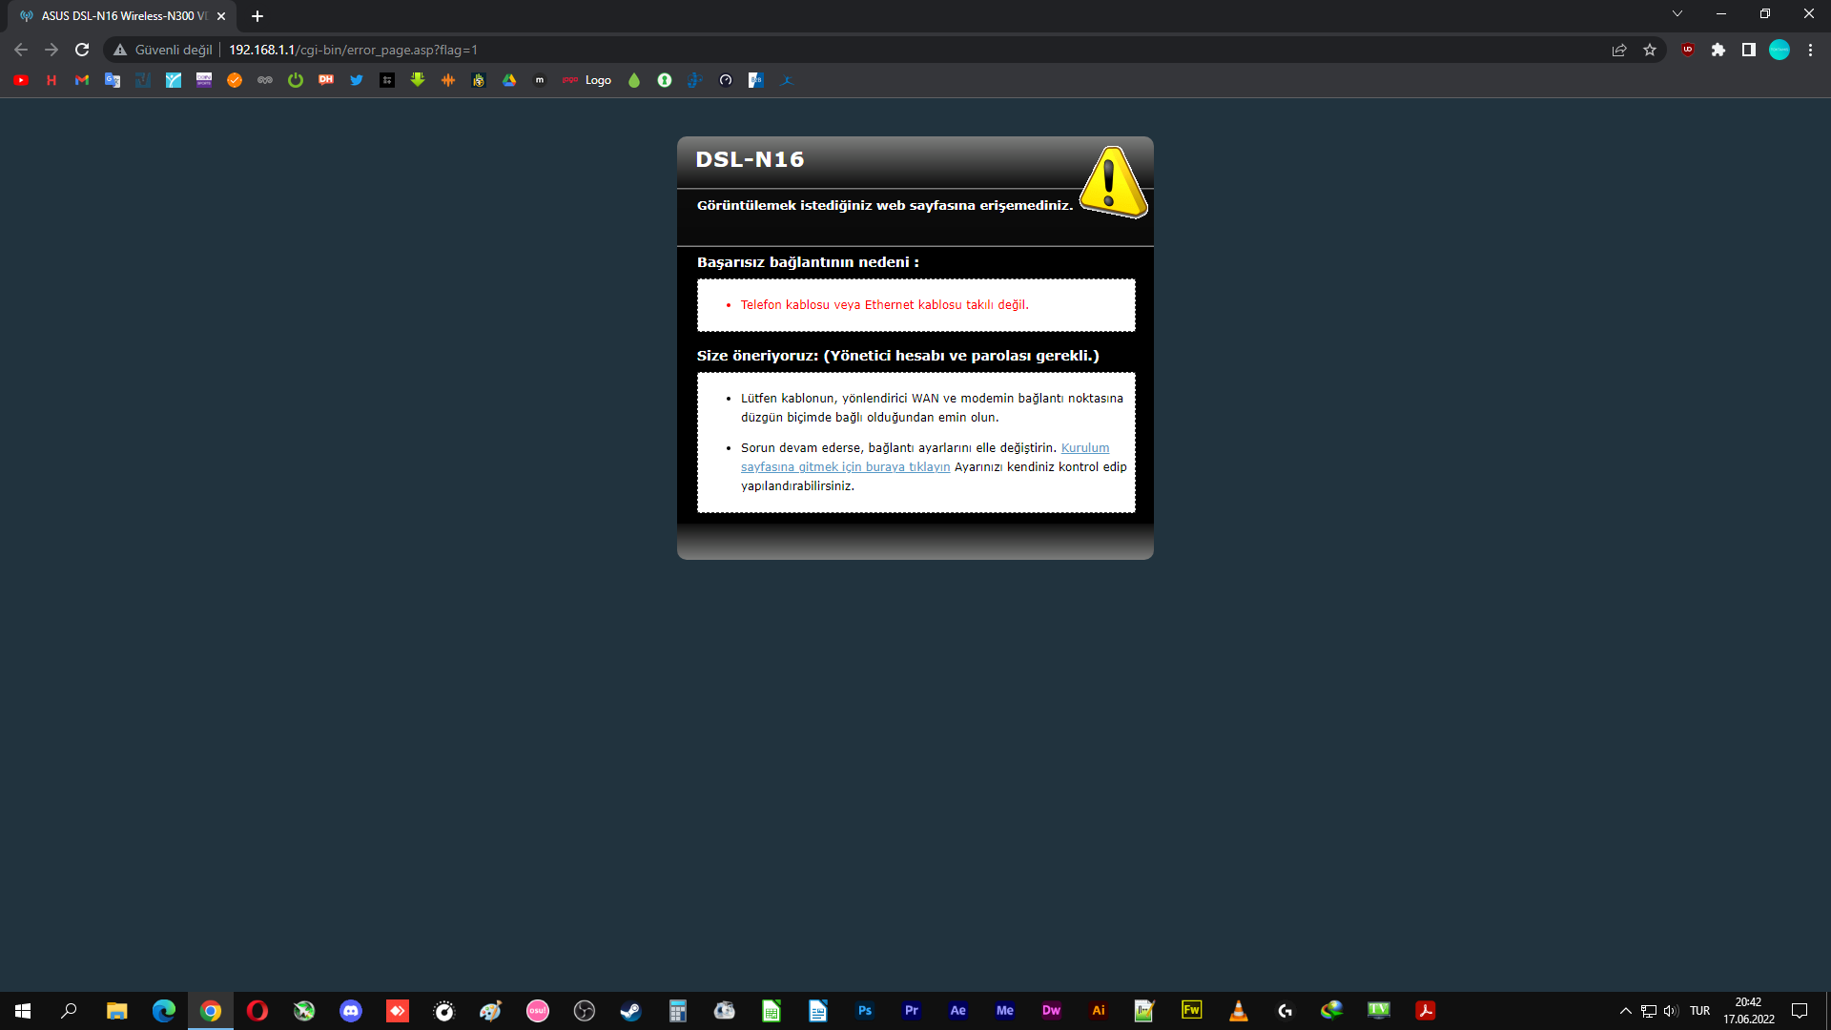
Task: Expand the tab search dropdown arrow
Action: click(1677, 13)
